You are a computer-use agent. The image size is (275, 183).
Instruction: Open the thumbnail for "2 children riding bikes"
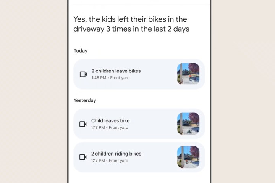point(188,157)
